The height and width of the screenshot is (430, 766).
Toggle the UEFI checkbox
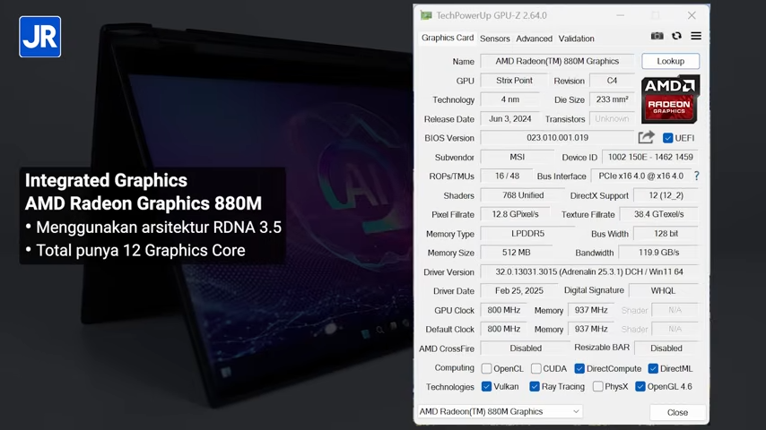coord(668,138)
